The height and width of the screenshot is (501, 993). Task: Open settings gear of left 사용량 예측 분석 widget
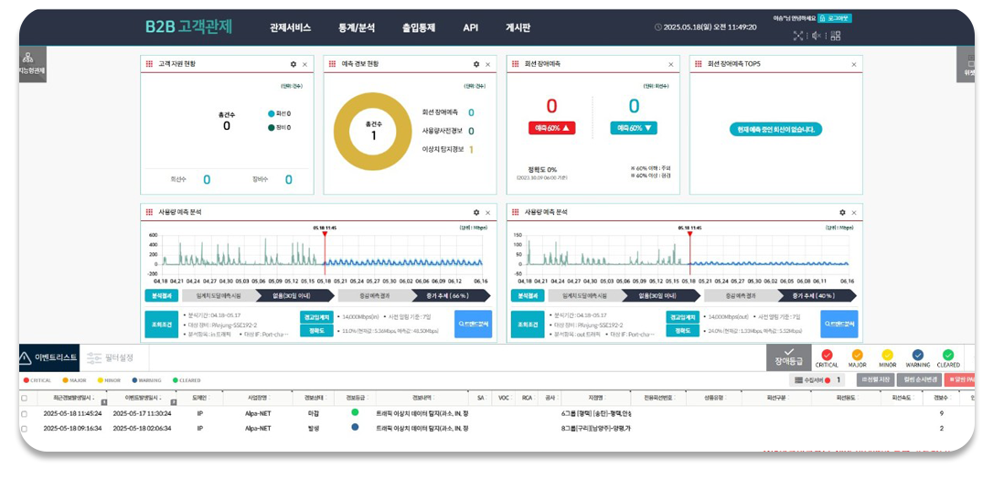[476, 213]
